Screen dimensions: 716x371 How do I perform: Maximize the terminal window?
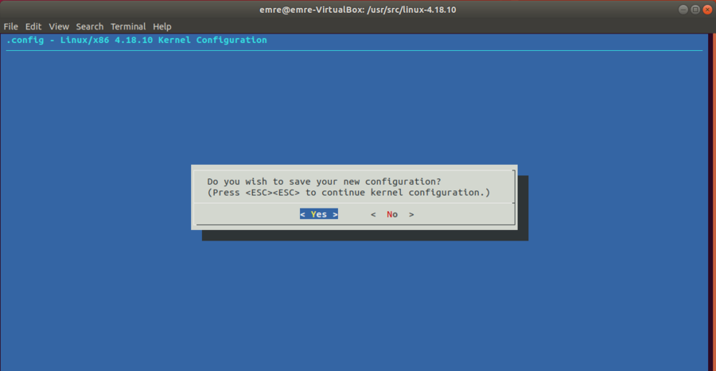(695, 10)
